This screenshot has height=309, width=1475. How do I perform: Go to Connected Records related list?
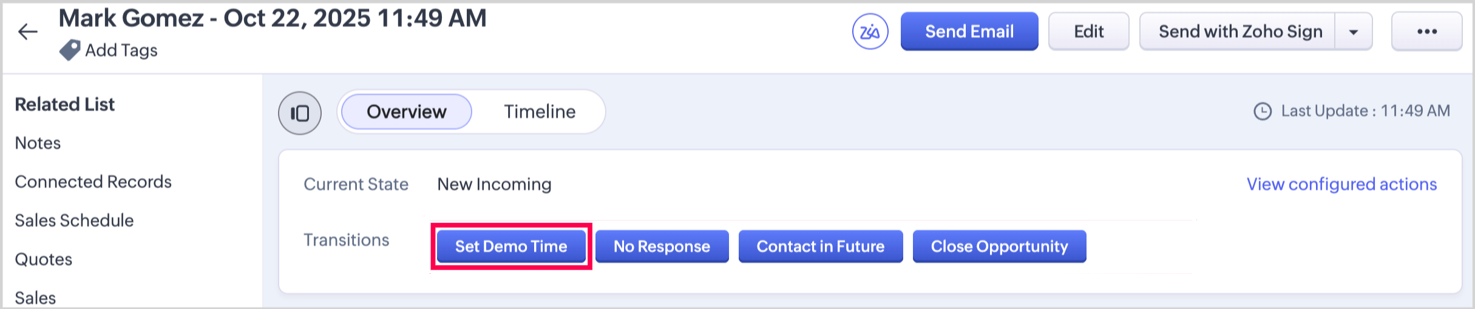click(93, 182)
